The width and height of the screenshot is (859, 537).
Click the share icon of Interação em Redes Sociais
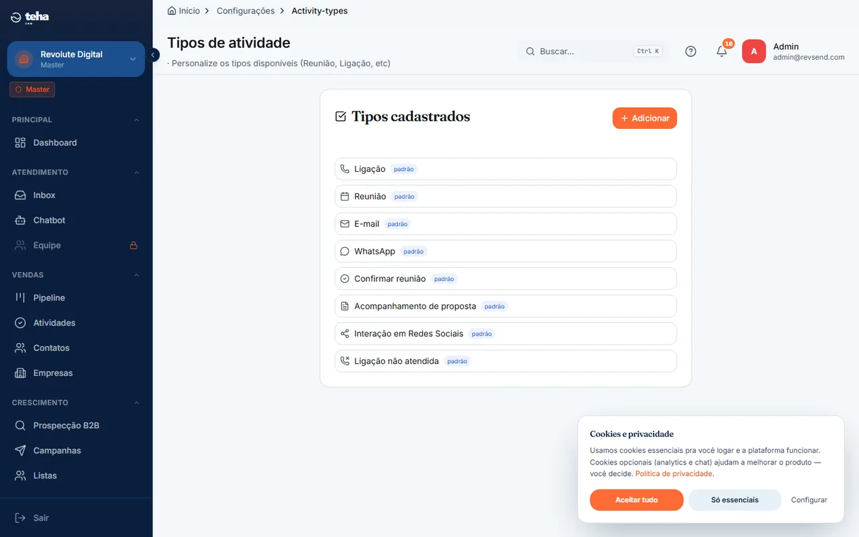point(345,334)
